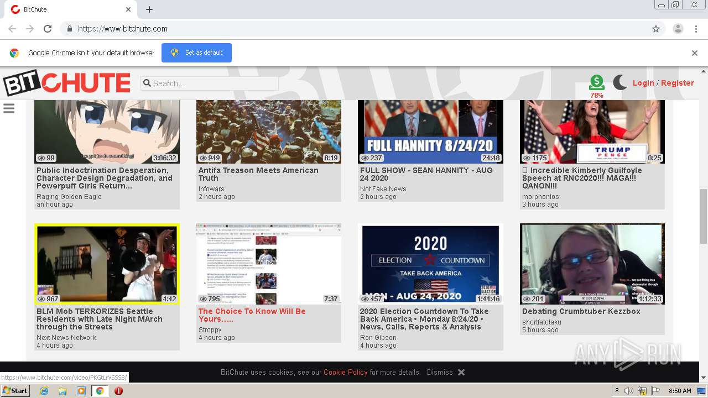The image size is (708, 398).
Task: Click title Public Indoctrination Desperation
Action: [x=105, y=178]
